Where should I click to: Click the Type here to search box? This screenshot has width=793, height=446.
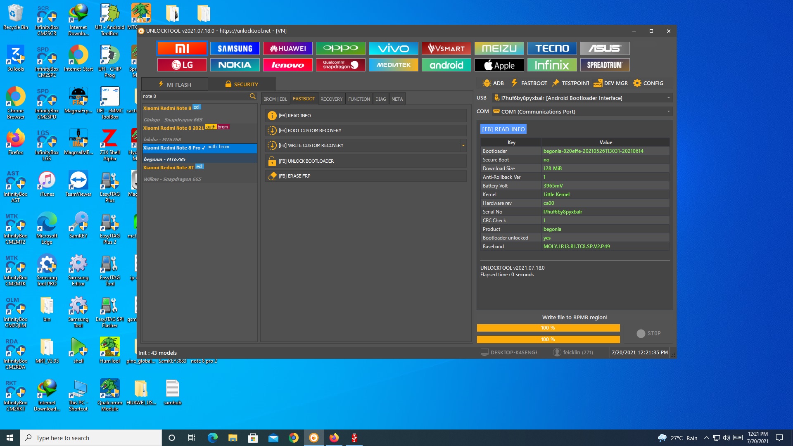point(91,438)
